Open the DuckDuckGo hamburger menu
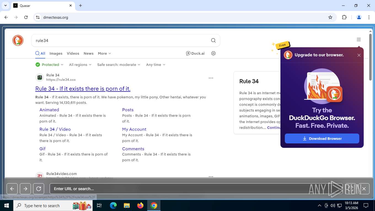375x211 pixels. click(x=358, y=40)
